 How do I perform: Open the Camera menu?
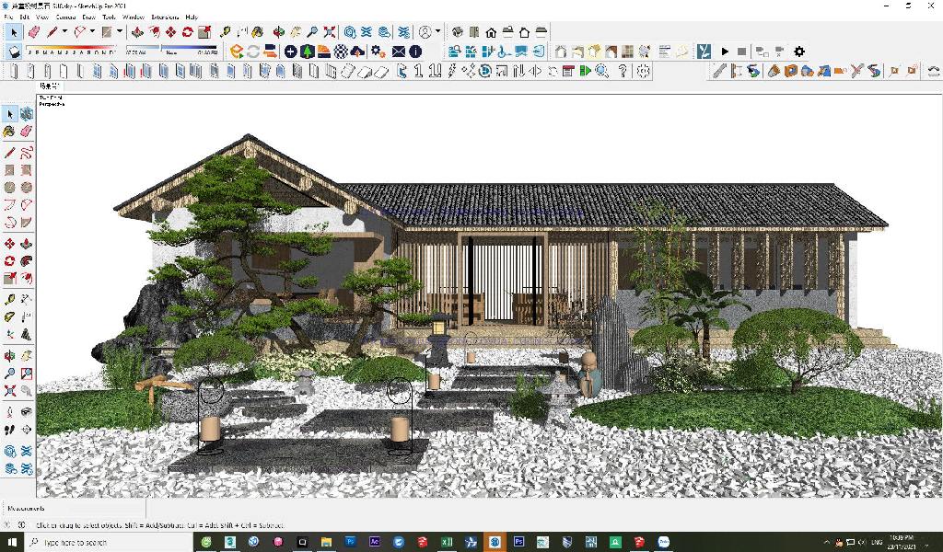point(66,17)
